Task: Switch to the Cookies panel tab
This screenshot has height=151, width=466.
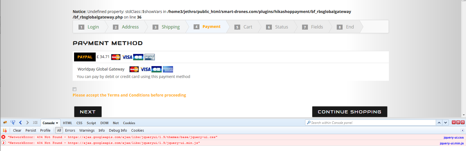Action: [129, 123]
